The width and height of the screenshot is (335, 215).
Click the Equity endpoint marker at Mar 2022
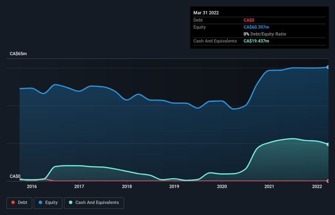[328, 67]
